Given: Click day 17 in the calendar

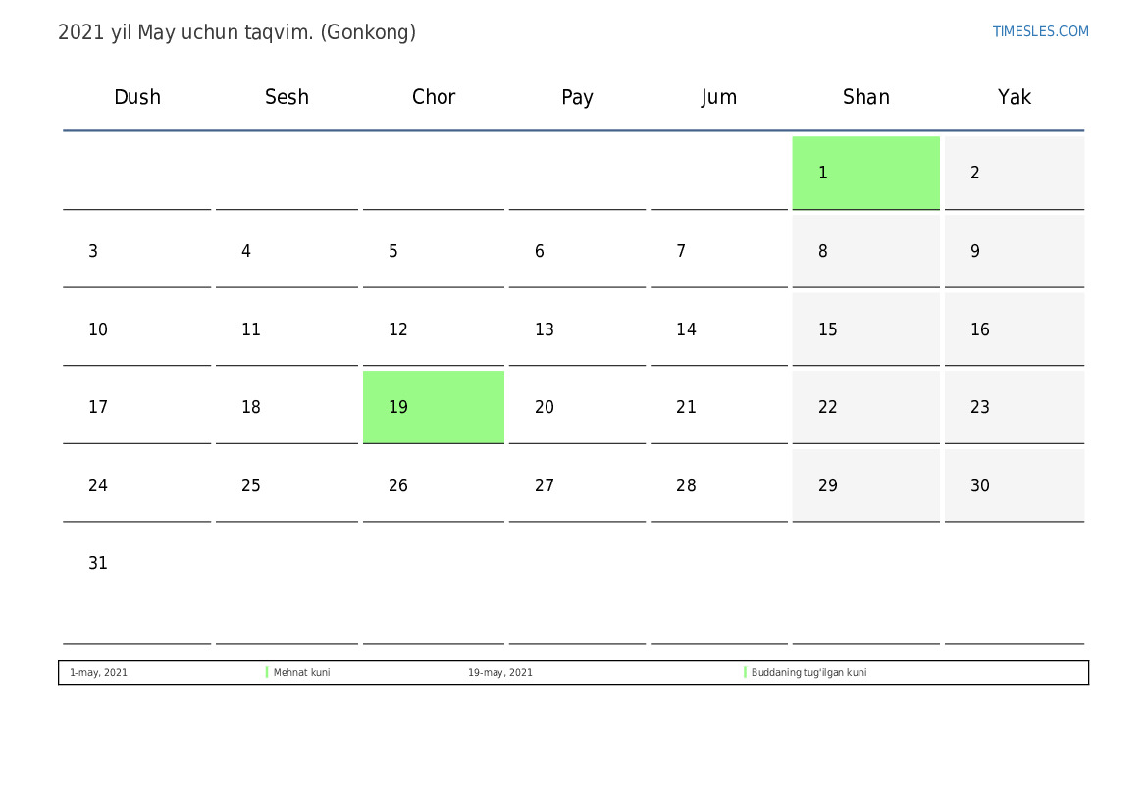Looking at the screenshot, I should pos(136,407).
